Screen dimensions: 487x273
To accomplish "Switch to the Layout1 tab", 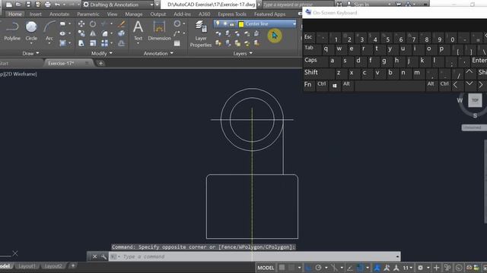I will [x=27, y=266].
